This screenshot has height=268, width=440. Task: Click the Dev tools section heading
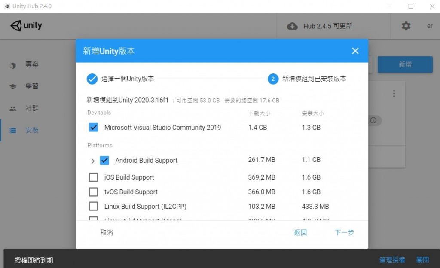click(x=99, y=113)
